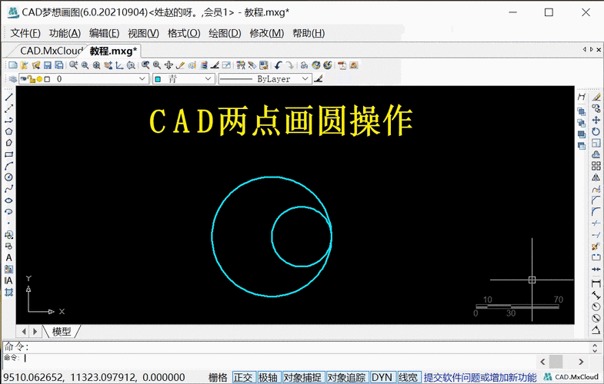Select the Ellipse drawing tool
The image size is (604, 384).
tap(9, 200)
